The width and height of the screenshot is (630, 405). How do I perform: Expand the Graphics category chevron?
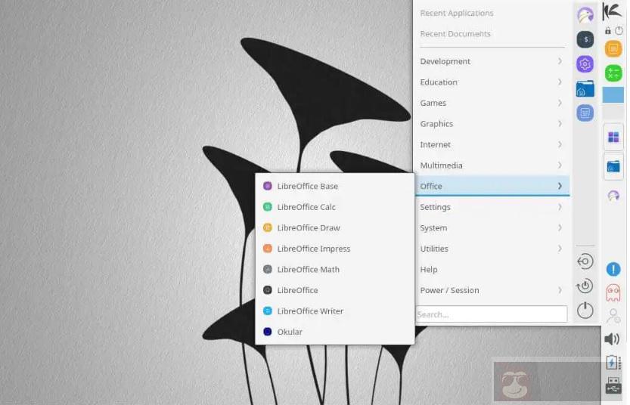pyautogui.click(x=560, y=124)
